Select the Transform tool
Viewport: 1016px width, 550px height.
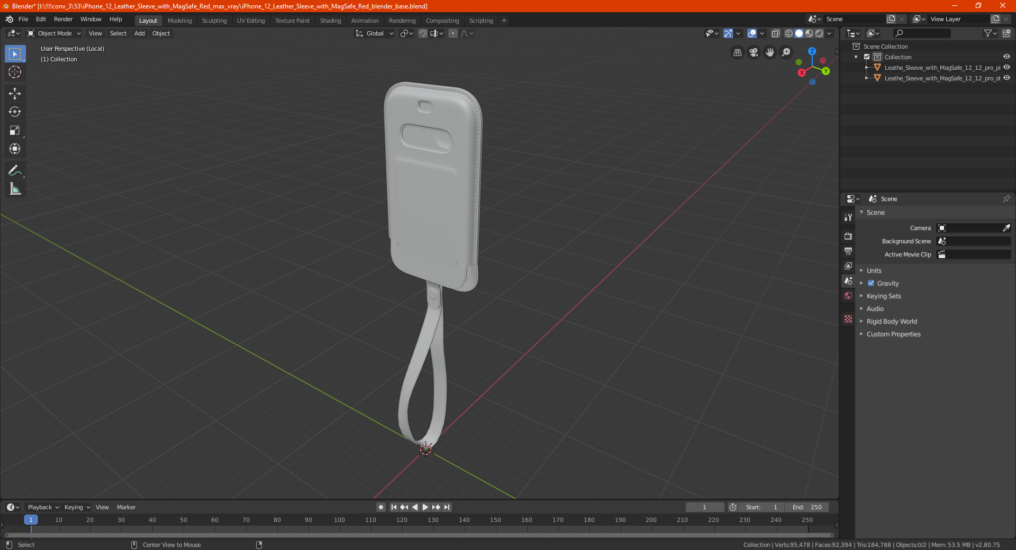point(15,149)
